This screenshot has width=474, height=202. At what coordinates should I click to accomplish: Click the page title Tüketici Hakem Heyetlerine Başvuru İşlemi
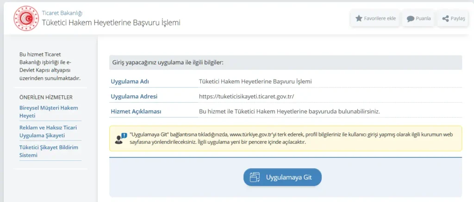(x=111, y=22)
